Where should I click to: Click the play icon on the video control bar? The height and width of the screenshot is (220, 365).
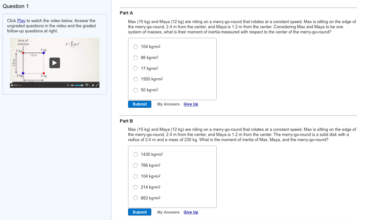coord(12,85)
